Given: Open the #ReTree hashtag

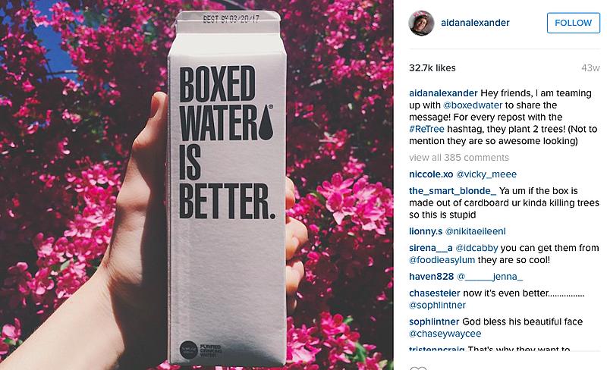Looking at the screenshot, I should 426,129.
